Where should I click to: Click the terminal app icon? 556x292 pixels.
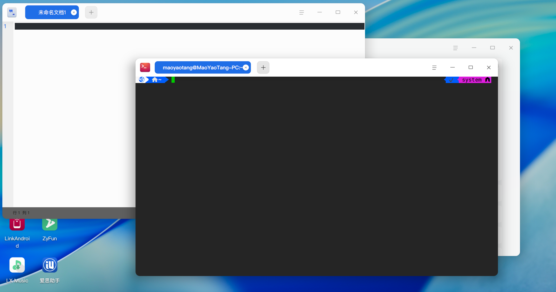[145, 67]
